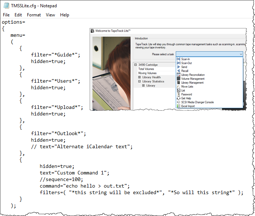Click the command="echo hello > out.txt"; line
The width and height of the screenshot is (255, 216).
coord(85,186)
